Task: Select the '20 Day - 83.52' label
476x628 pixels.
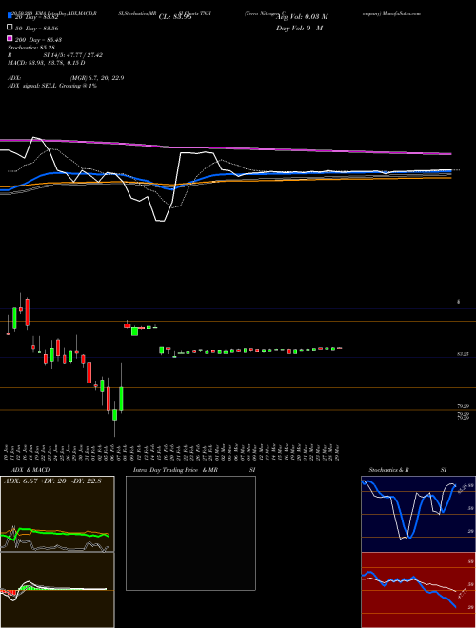Action: click(36, 17)
